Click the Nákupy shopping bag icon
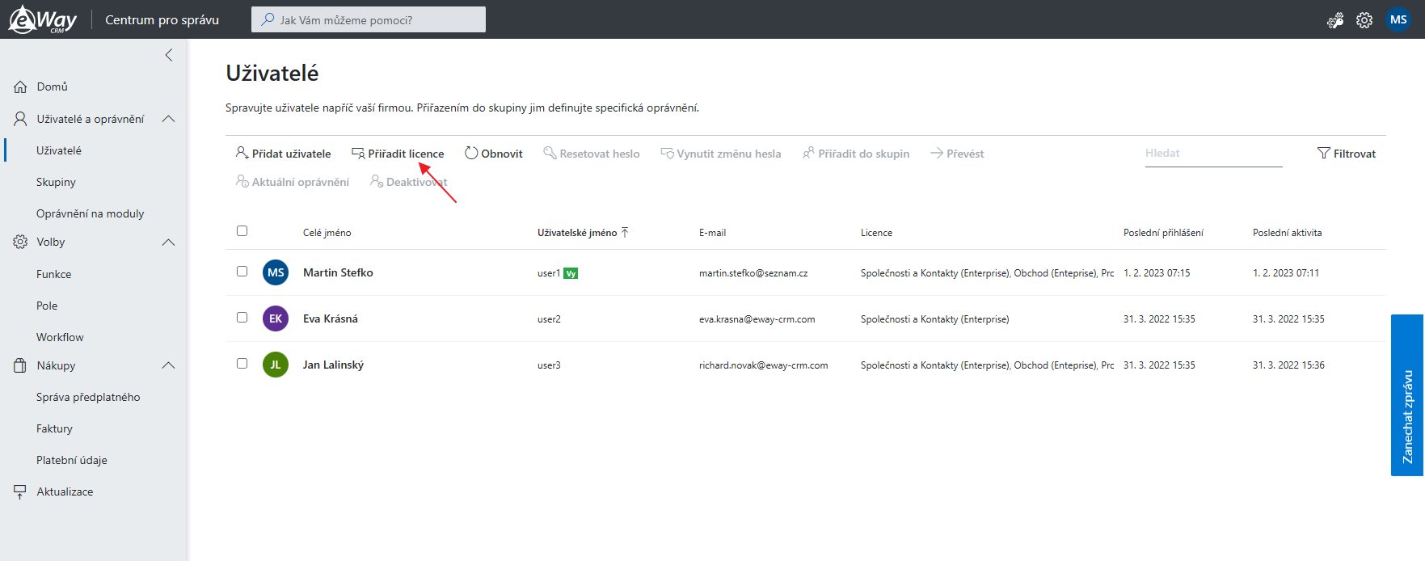The image size is (1425, 561). pos(20,365)
